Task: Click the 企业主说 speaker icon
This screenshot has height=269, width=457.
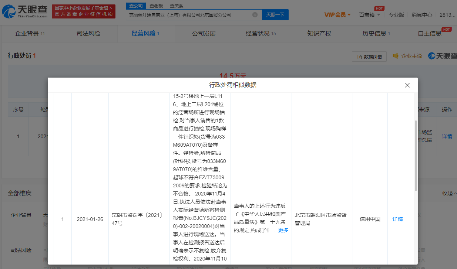Action: (x=396, y=56)
